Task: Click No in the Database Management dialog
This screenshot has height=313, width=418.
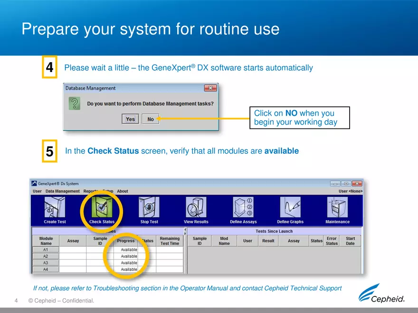Action: tap(150, 119)
